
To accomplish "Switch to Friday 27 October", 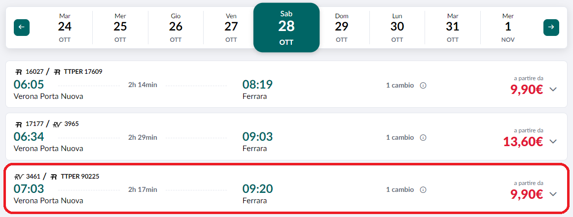I will pos(231,28).
